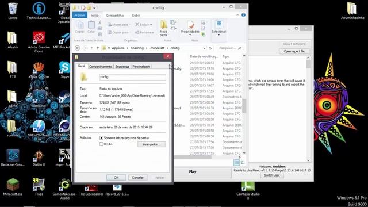Click the Colar ribbon icon

(x=91, y=27)
